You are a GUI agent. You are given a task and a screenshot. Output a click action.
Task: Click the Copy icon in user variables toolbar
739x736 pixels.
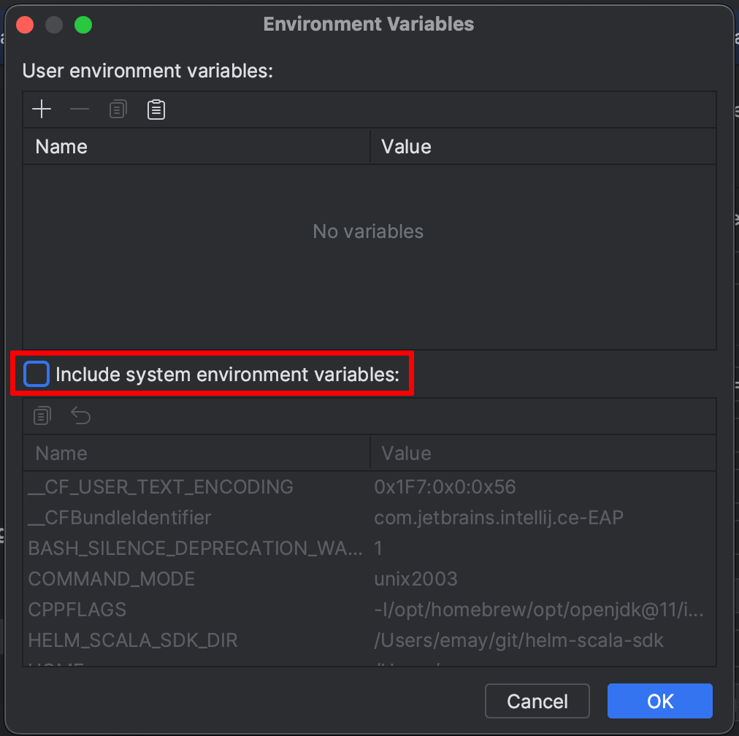click(118, 110)
